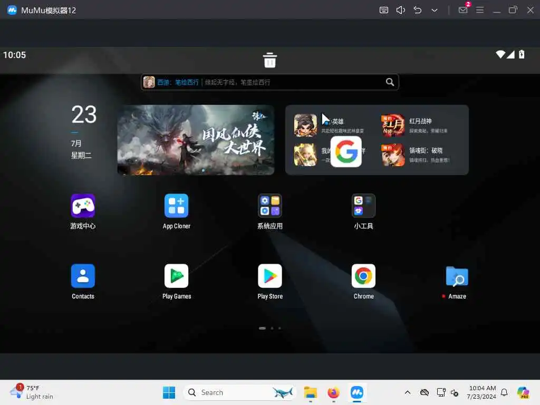Click the 西游: 笔绘西行 search suggestion text
The width and height of the screenshot is (540, 405).
[x=178, y=82]
